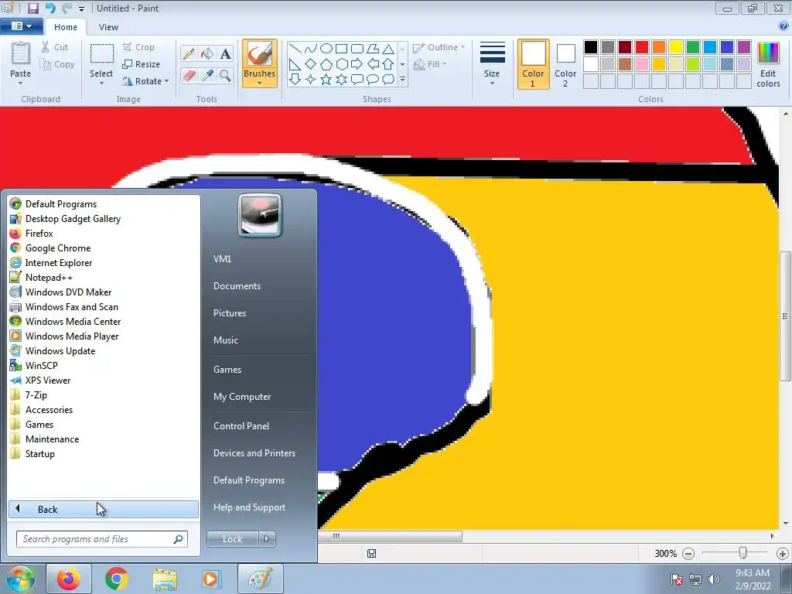The image size is (792, 594).
Task: Open Edit colors dialog
Action: (768, 65)
